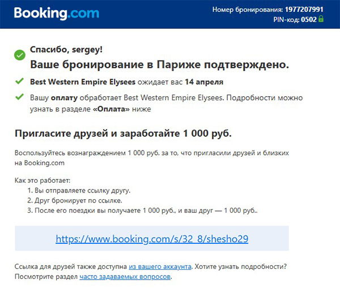Viewport: 340px width, 292px height.
Task: Click the bold hotel name 'Best Western Empire Elysees'
Action: (83, 82)
